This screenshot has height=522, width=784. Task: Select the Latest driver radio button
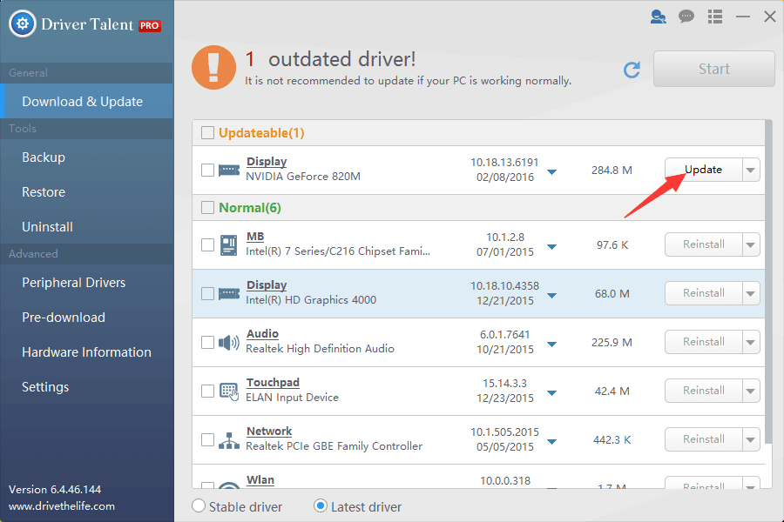(x=321, y=506)
